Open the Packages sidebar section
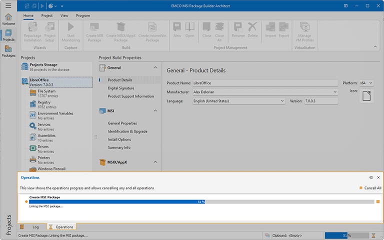The width and height of the screenshot is (384, 240). 8,50
